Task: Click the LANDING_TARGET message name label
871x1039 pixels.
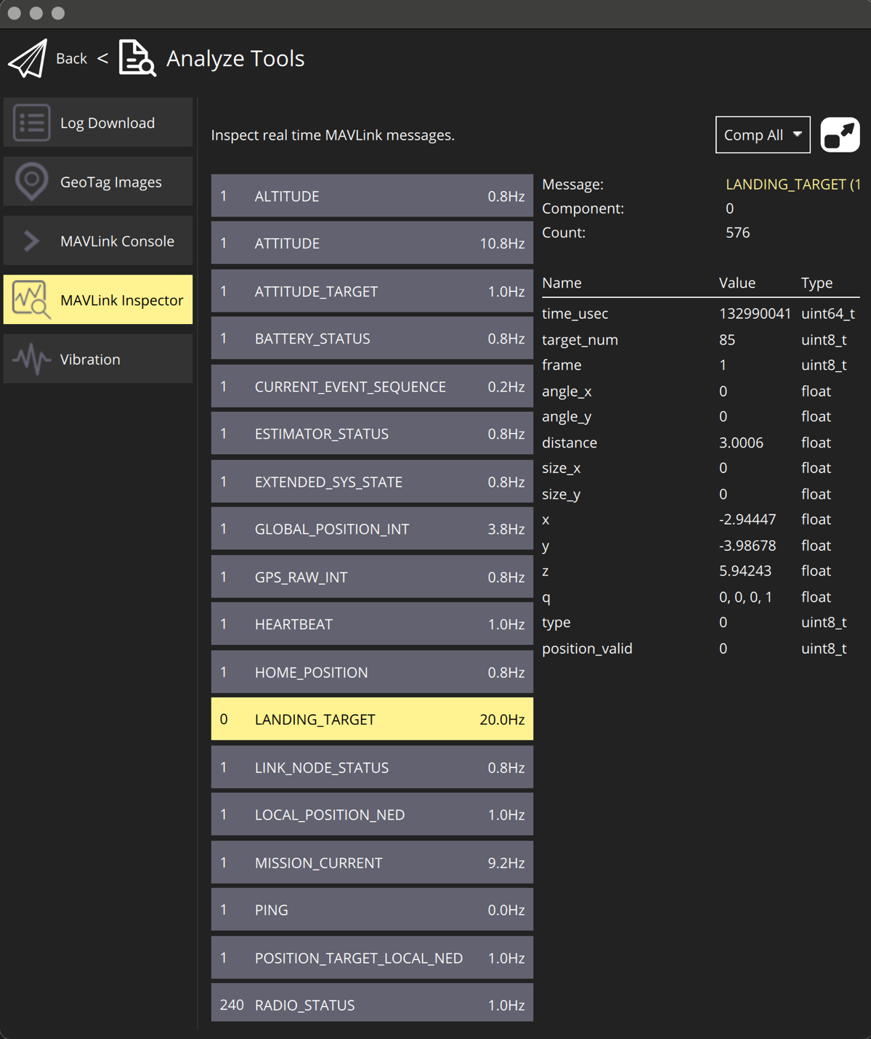Action: [x=793, y=185]
